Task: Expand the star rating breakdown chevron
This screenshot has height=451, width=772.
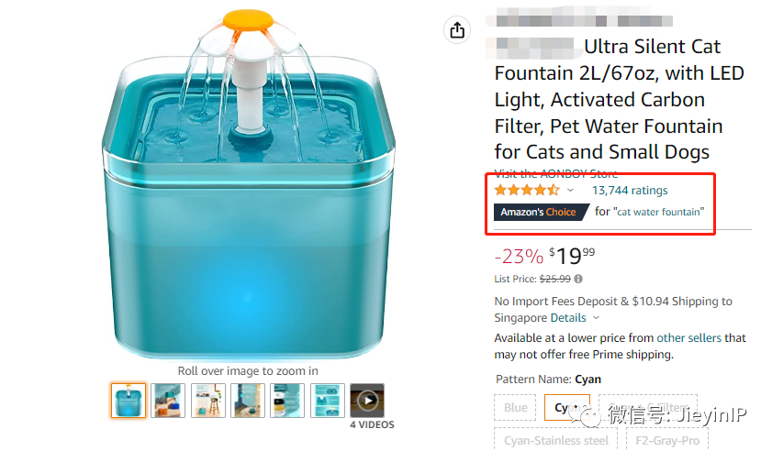Action: [570, 191]
